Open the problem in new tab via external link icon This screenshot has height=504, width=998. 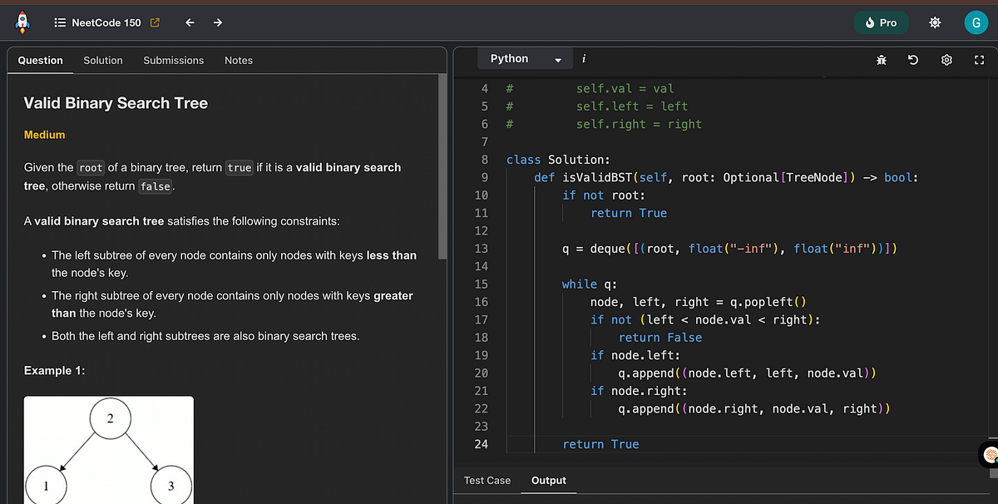click(x=154, y=22)
